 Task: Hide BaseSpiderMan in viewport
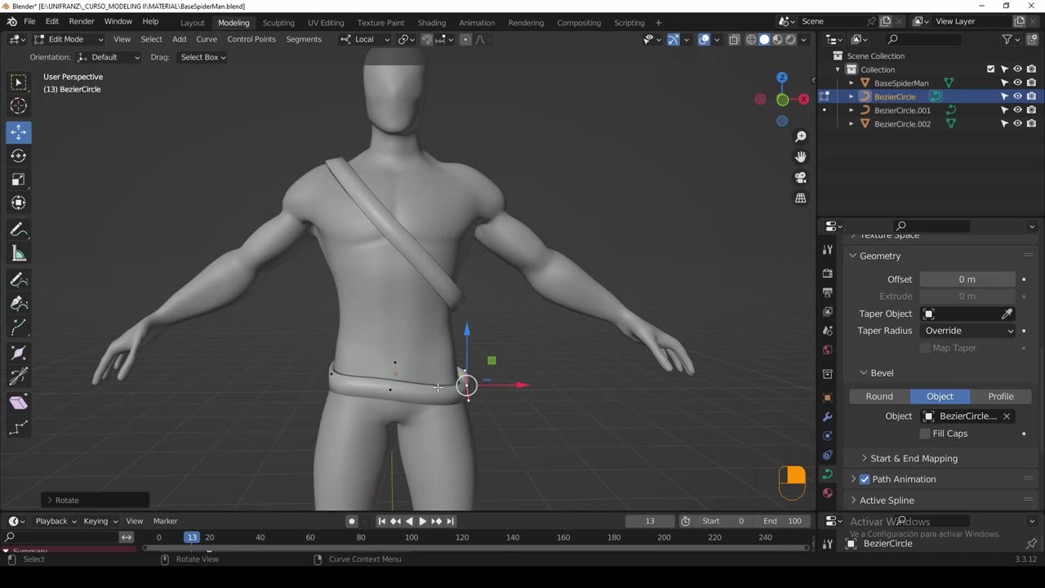1018,82
